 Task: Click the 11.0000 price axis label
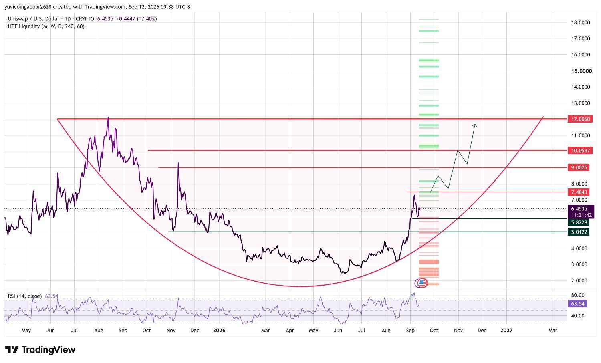pos(580,135)
